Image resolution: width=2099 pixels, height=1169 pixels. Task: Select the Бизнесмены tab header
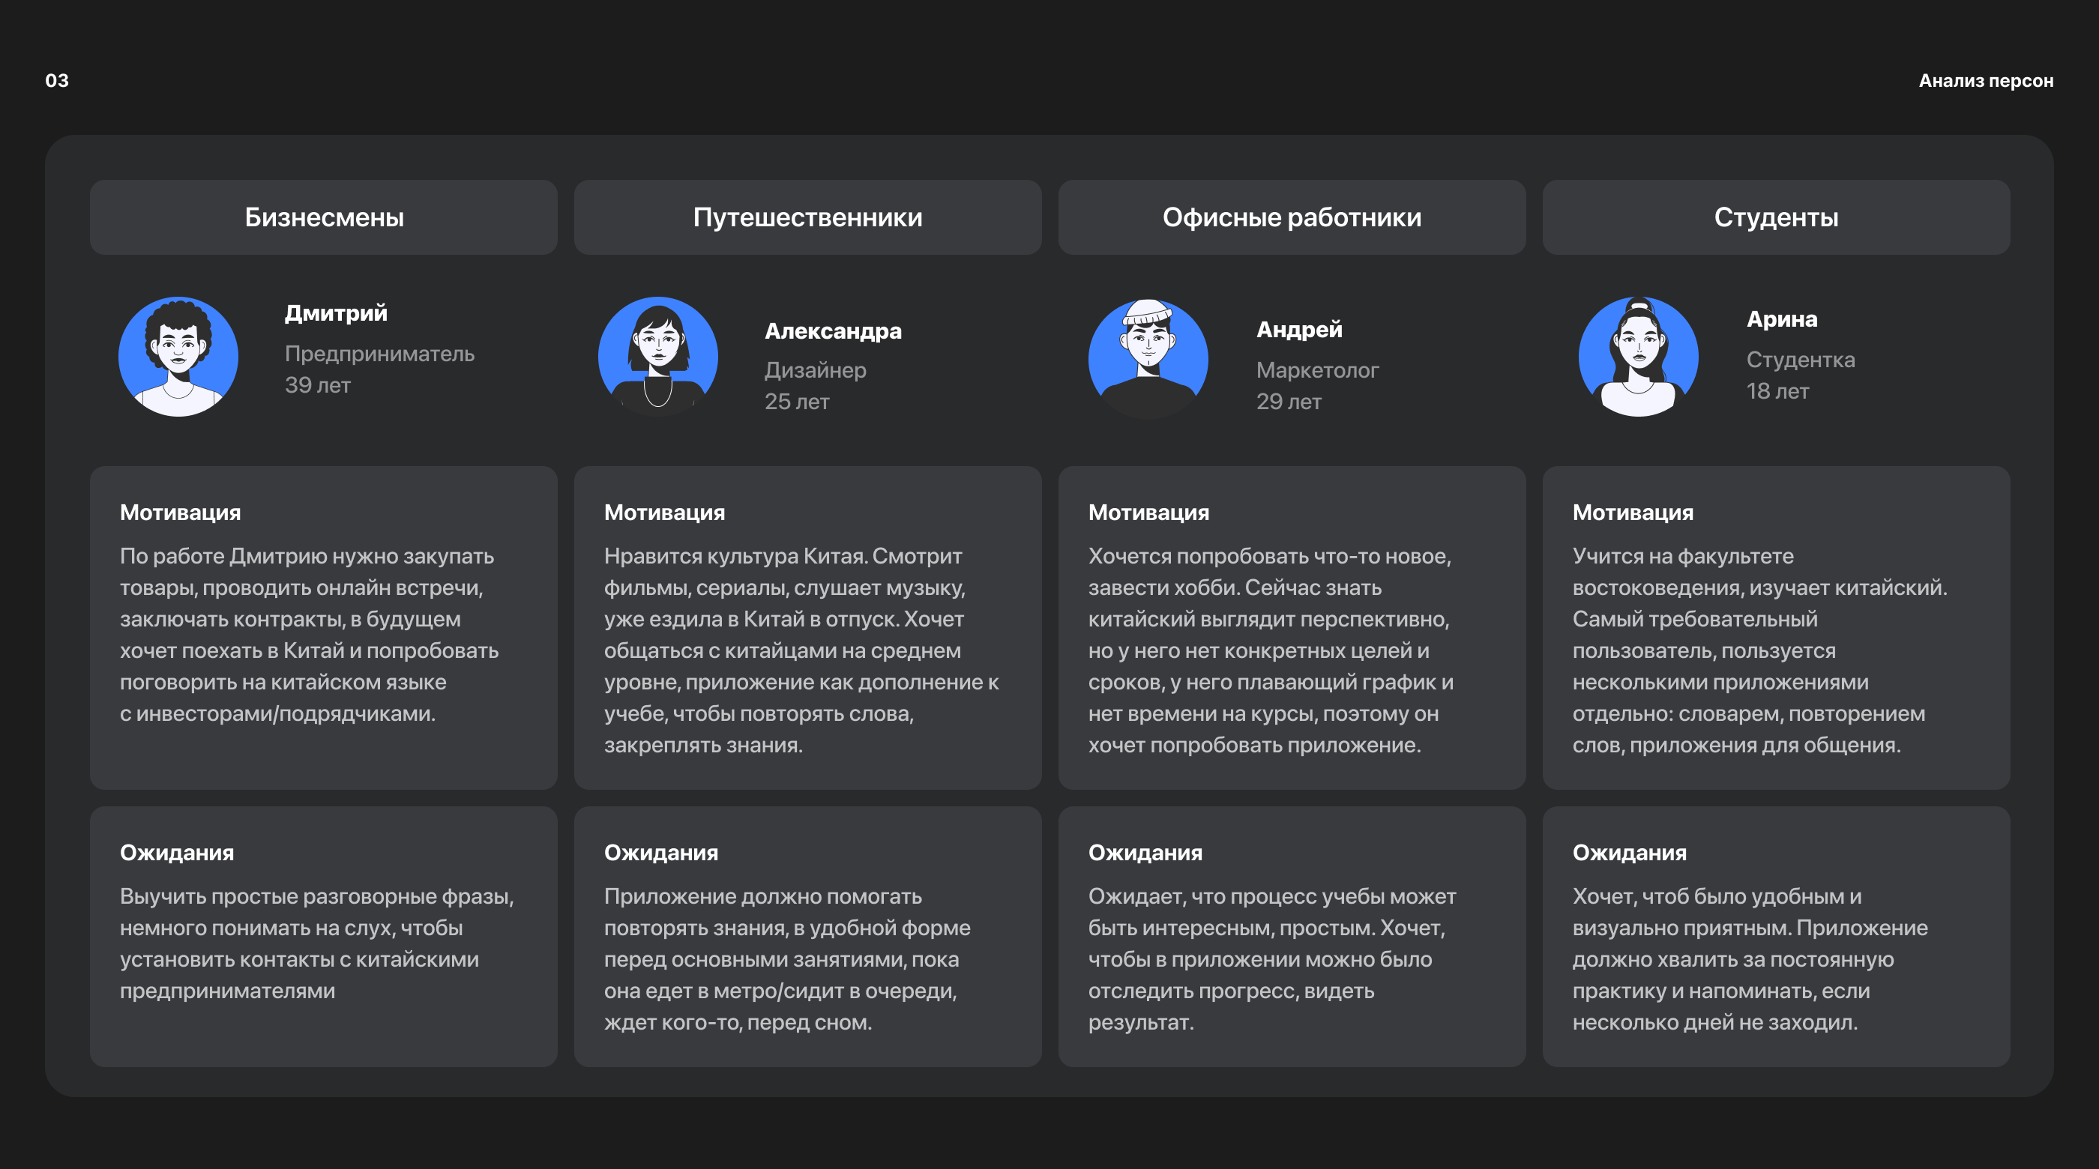coord(324,217)
